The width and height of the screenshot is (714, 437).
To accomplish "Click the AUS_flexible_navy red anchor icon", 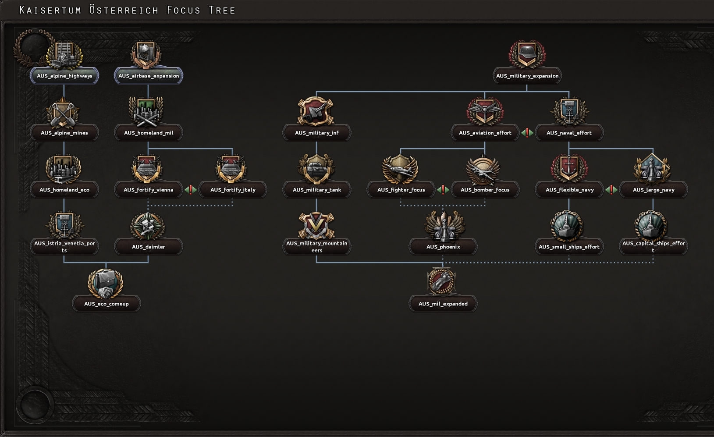I will click(x=569, y=169).
